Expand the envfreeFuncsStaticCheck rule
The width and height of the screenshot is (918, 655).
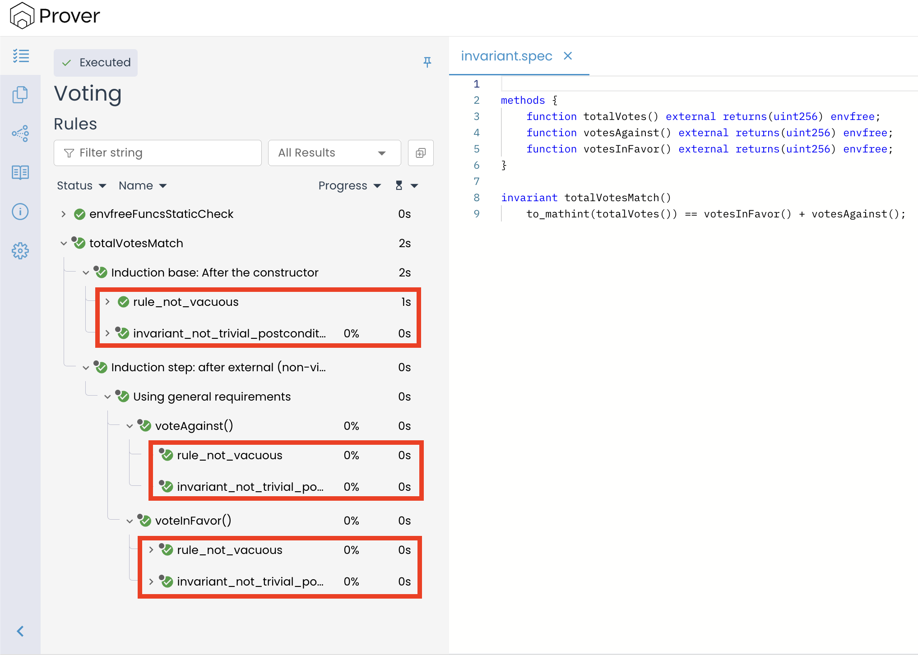click(64, 214)
